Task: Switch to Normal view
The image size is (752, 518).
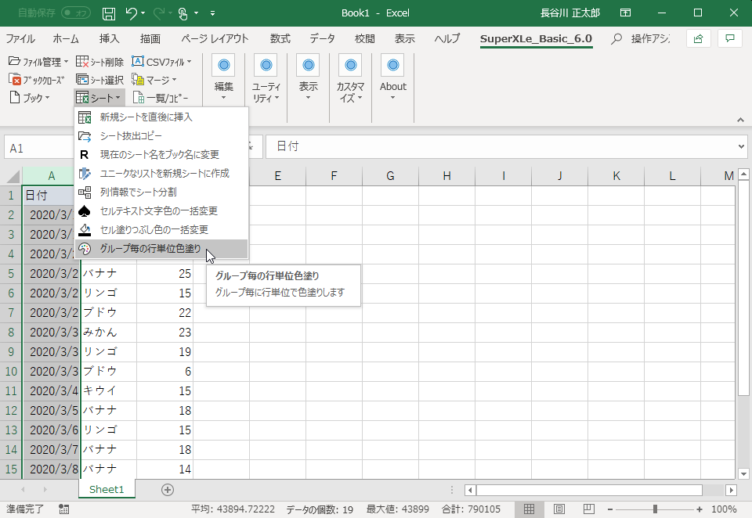Action: pos(529,509)
